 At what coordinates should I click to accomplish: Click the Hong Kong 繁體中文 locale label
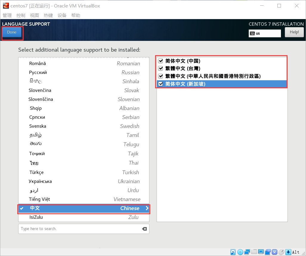point(213,76)
